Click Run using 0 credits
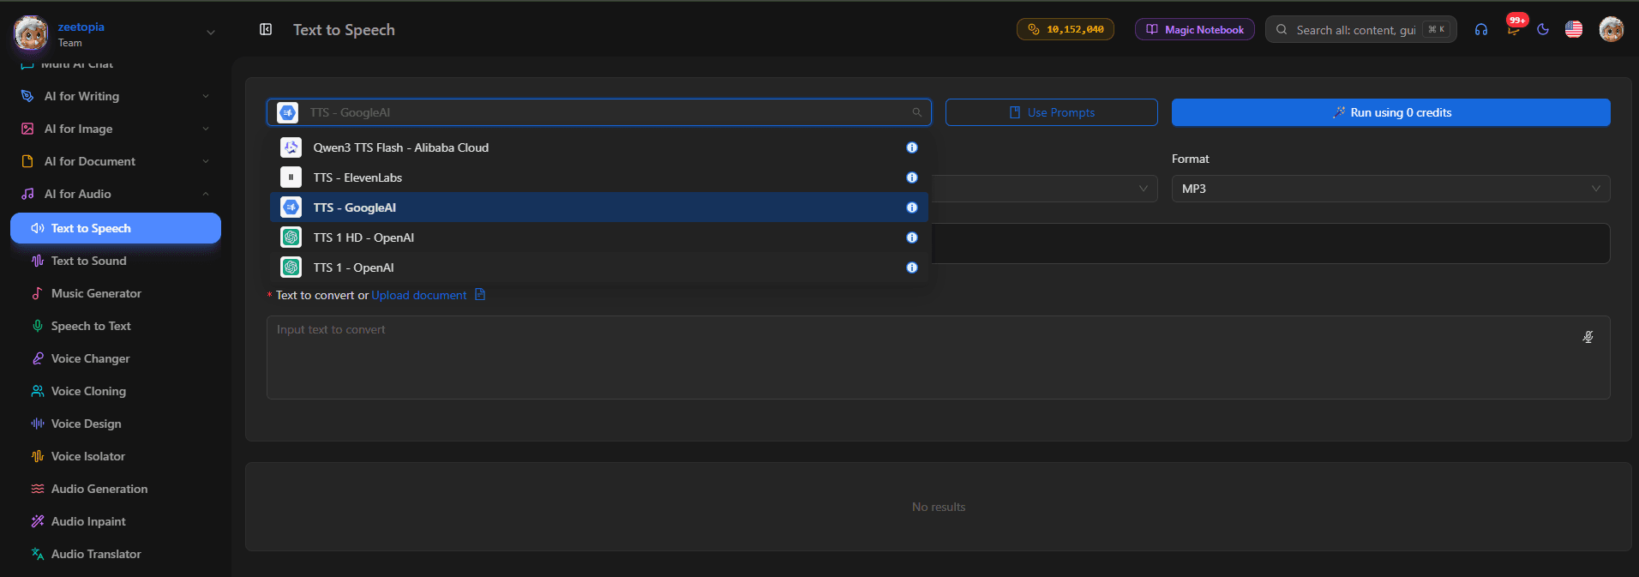This screenshot has height=577, width=1639. [1391, 112]
